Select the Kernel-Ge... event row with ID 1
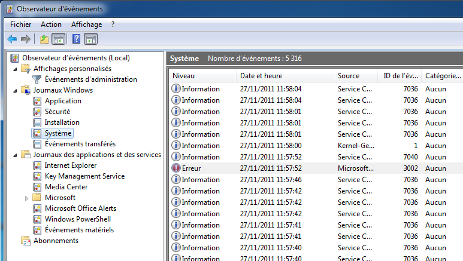The image size is (463, 261). tap(311, 146)
